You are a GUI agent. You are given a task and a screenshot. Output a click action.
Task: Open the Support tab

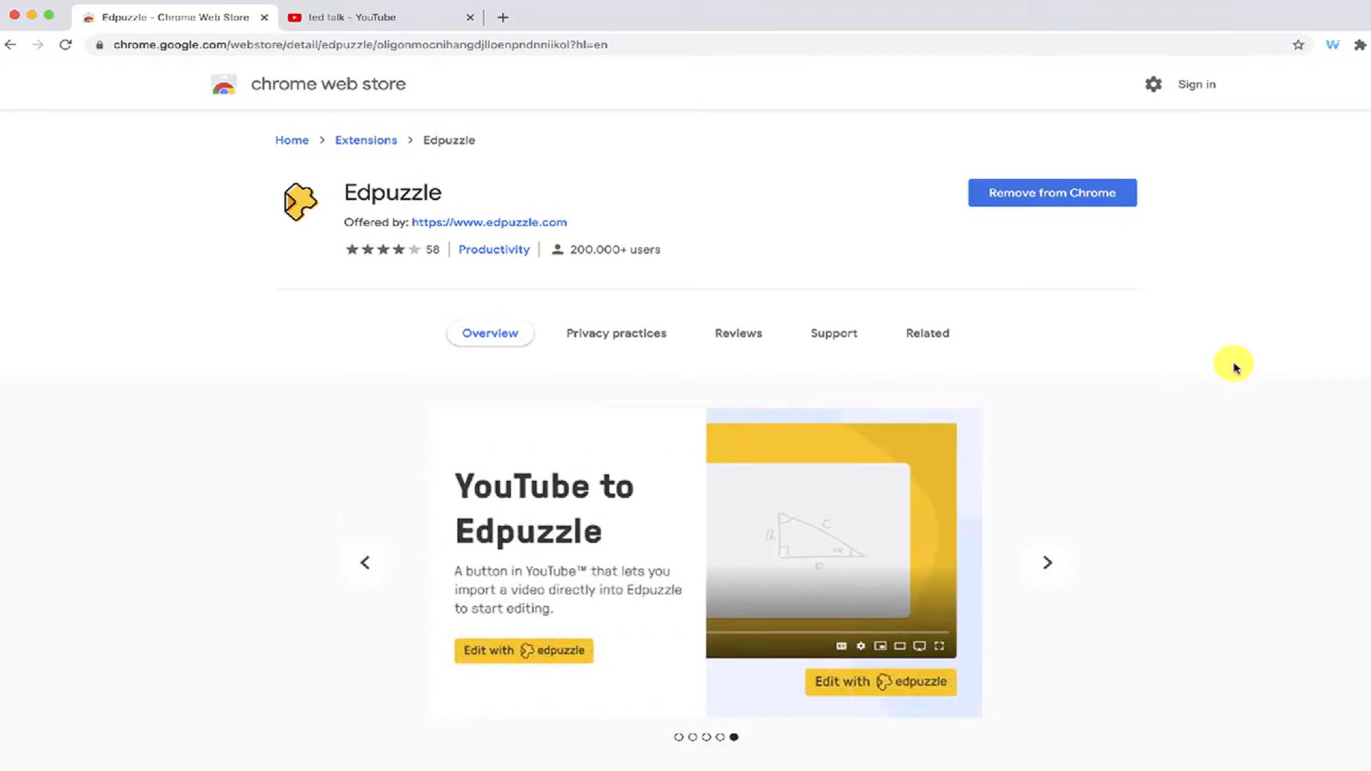(x=834, y=333)
